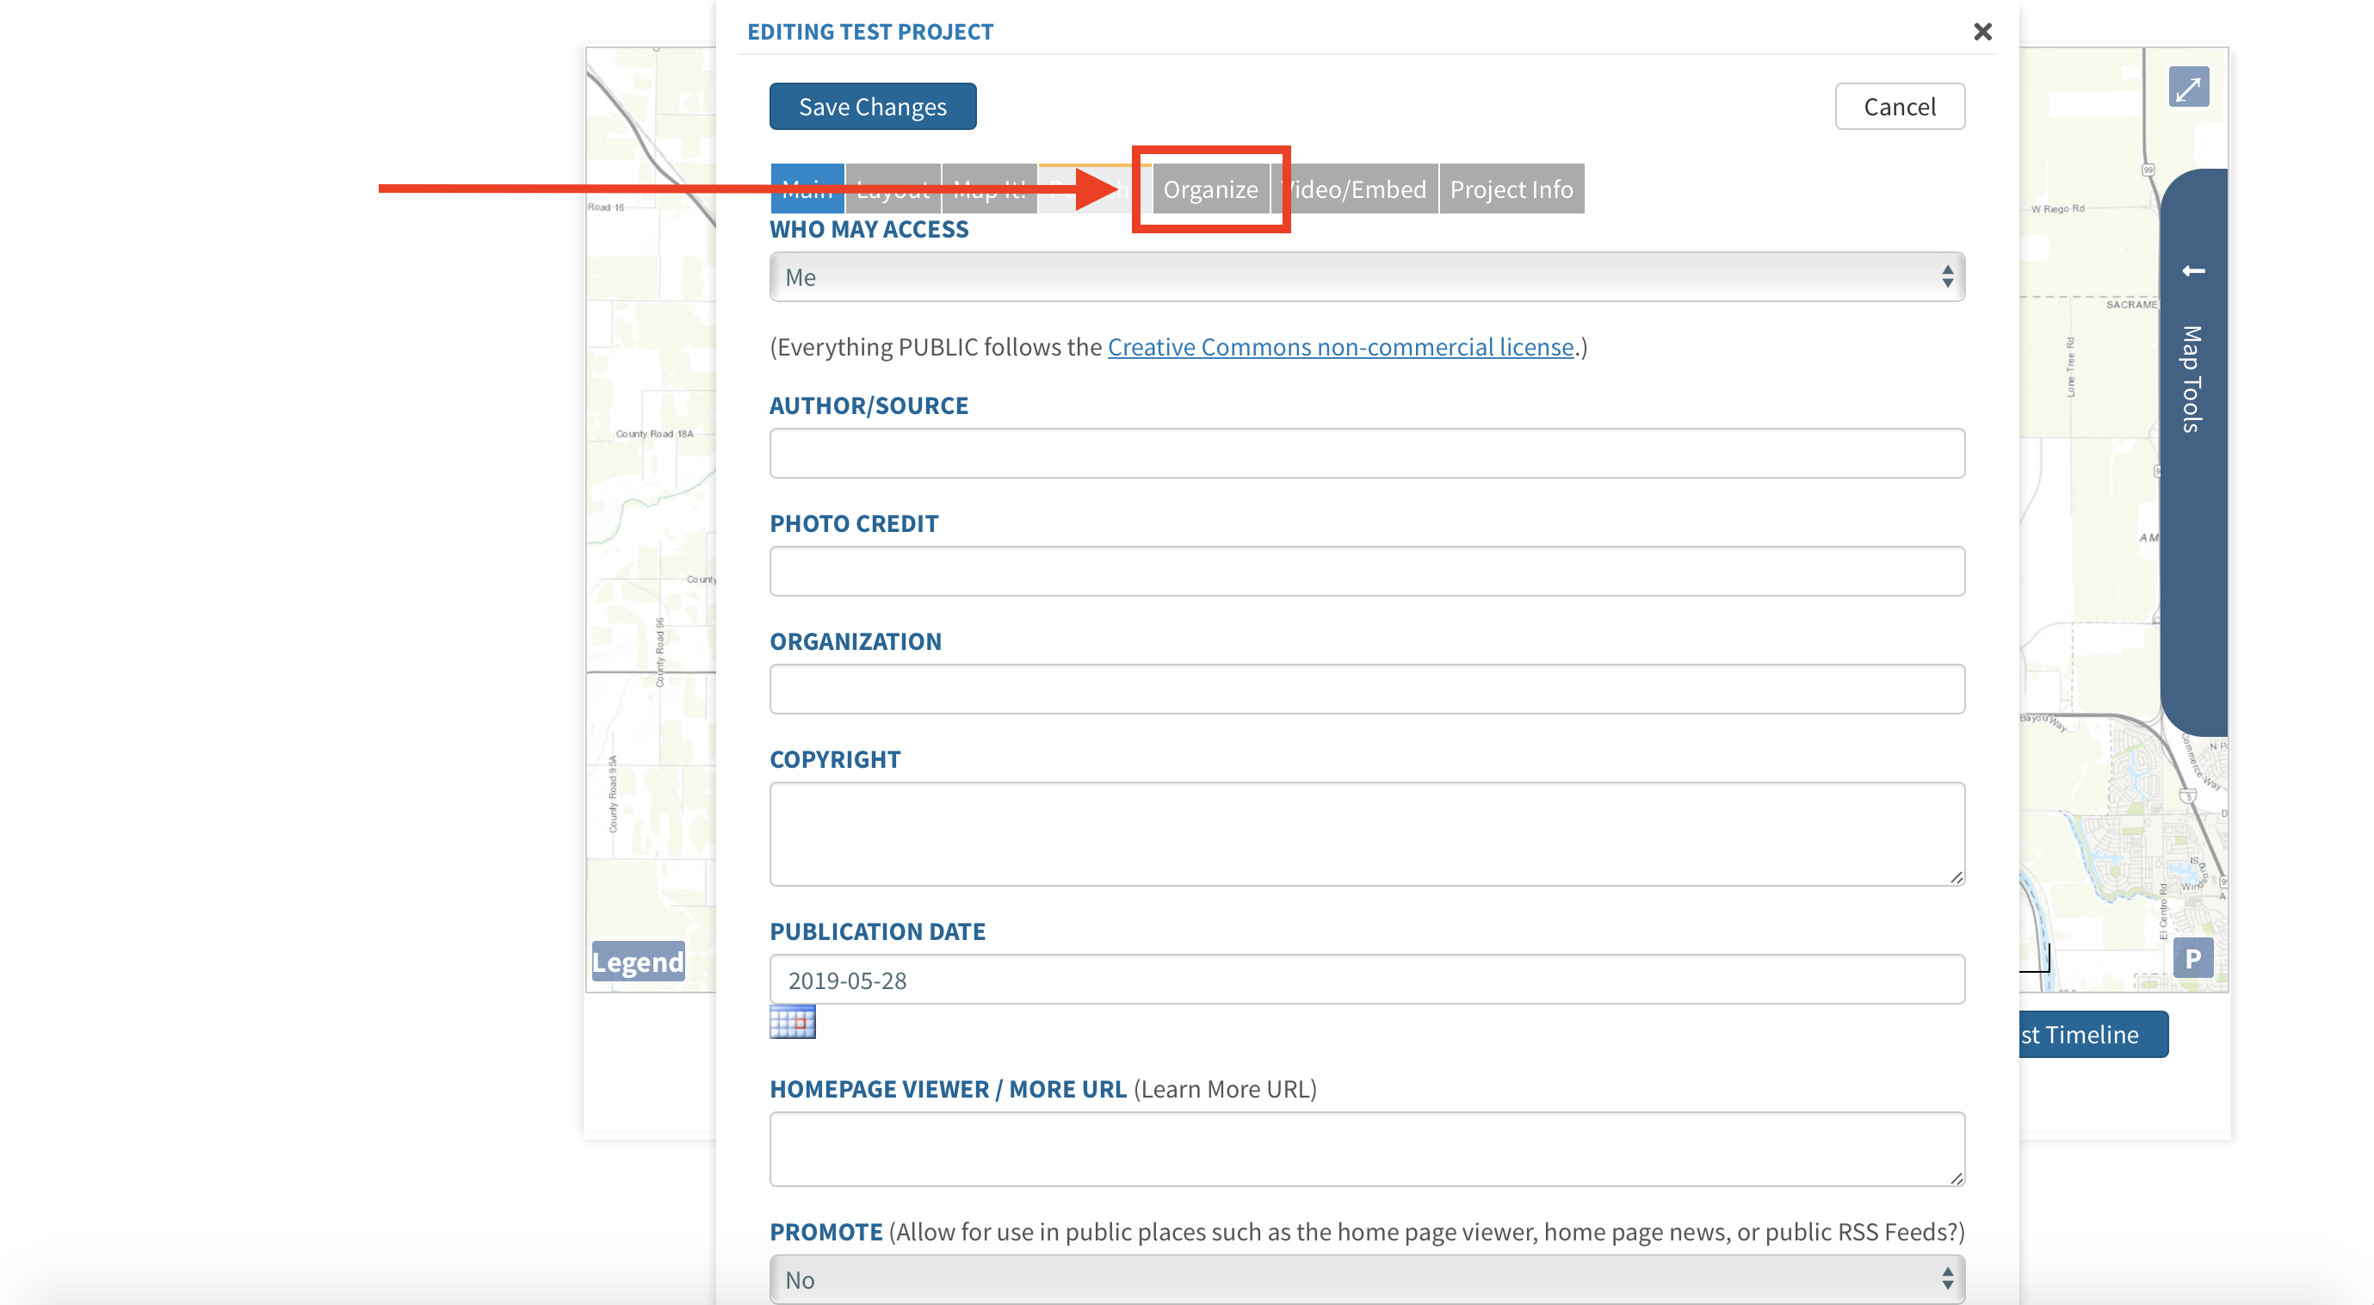Click the map fullscreen expand icon
2374x1305 pixels.
[2188, 88]
